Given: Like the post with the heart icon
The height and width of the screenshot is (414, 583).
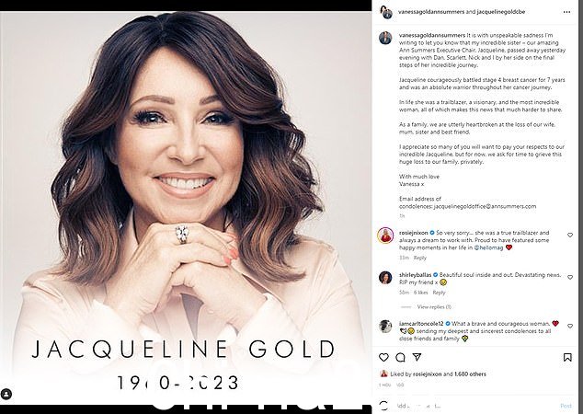Looking at the screenshot, I should click(383, 358).
